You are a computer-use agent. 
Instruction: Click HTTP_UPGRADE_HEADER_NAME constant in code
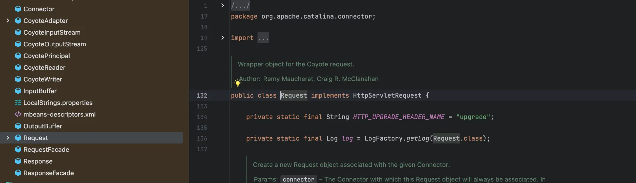[x=398, y=117]
